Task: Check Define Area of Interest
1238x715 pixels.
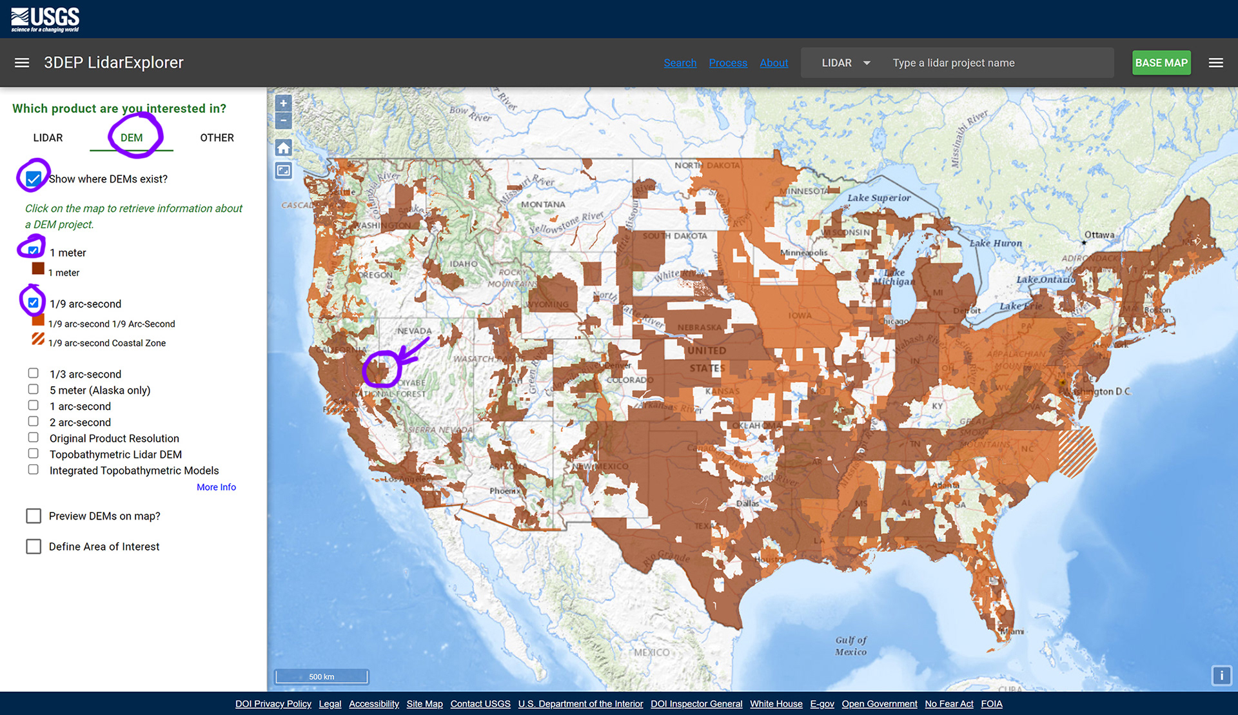Action: point(34,547)
